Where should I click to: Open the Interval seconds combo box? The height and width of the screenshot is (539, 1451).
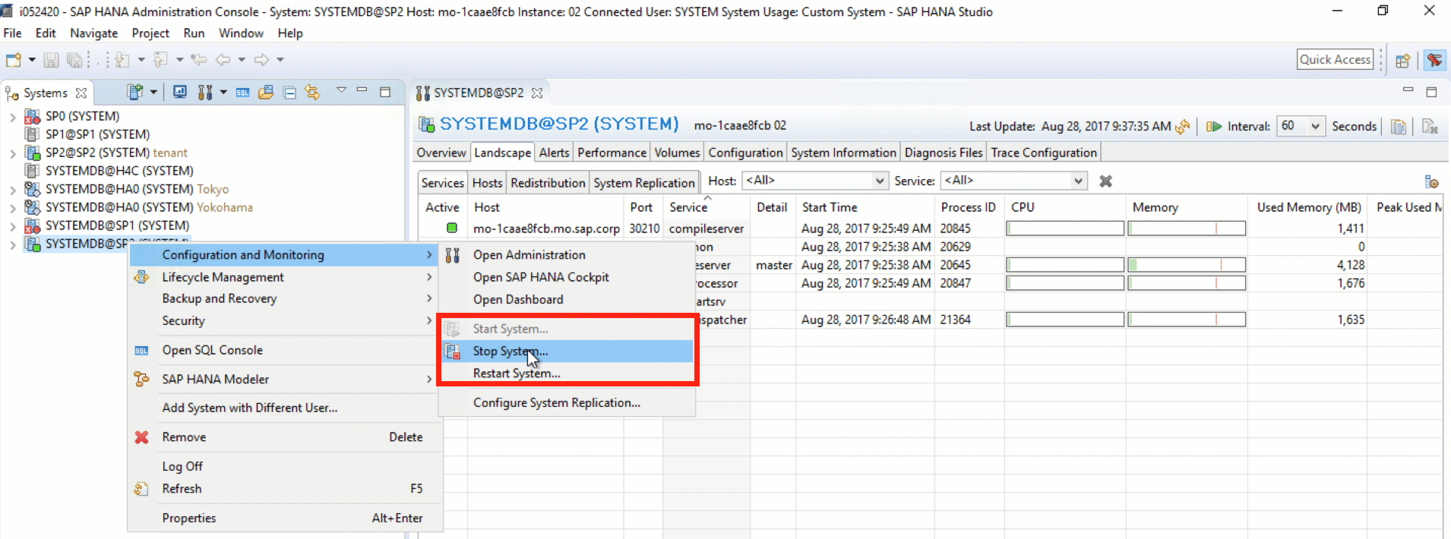point(1301,126)
